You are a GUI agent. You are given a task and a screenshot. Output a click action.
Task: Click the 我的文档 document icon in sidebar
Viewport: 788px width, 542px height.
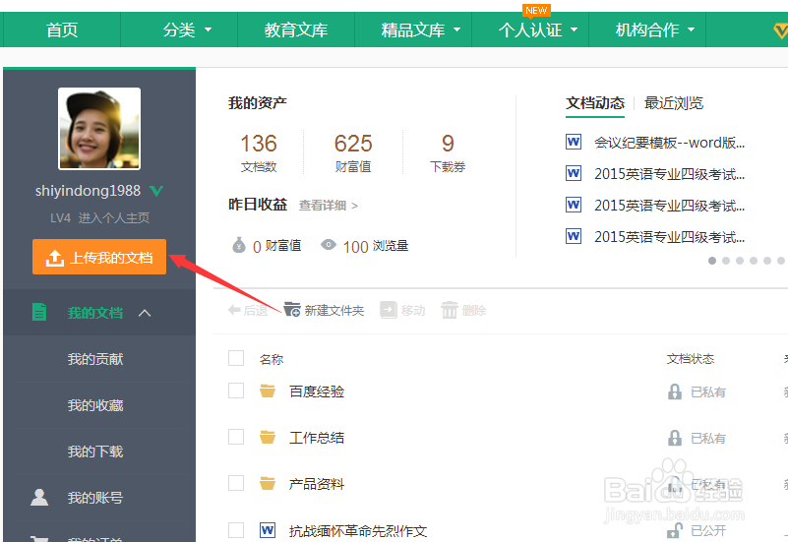pos(39,312)
